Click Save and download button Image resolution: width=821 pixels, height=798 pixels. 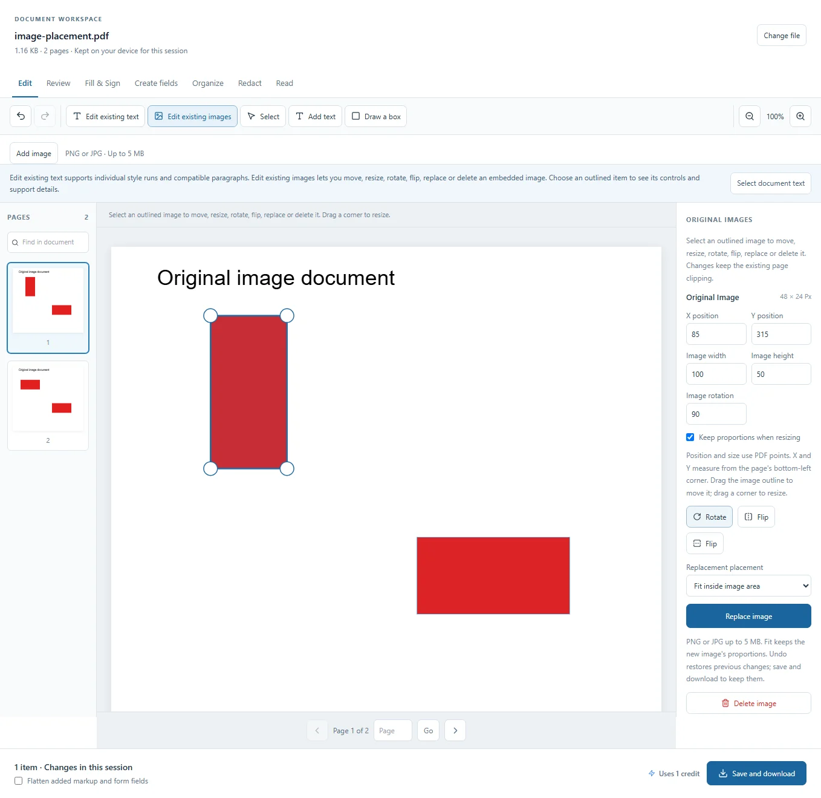pos(756,773)
